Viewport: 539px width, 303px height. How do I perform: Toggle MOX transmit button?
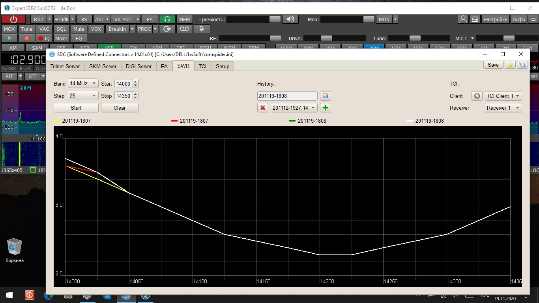pos(9,29)
